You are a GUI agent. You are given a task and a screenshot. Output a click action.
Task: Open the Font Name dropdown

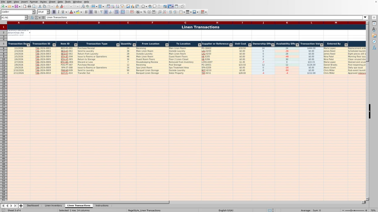[x=33, y=12]
